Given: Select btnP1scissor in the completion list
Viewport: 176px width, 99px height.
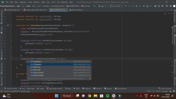Looking at the screenshot, I should tap(59, 73).
